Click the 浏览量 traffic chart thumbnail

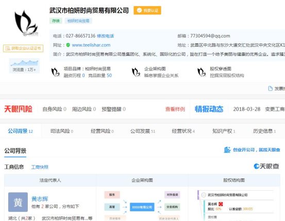(24, 66)
